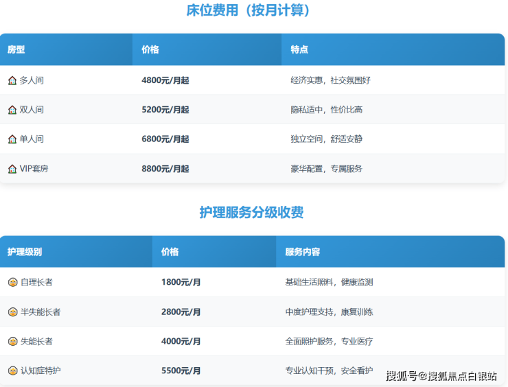Click the face icon beside 自理长者
The image size is (508, 387).
click(x=12, y=282)
